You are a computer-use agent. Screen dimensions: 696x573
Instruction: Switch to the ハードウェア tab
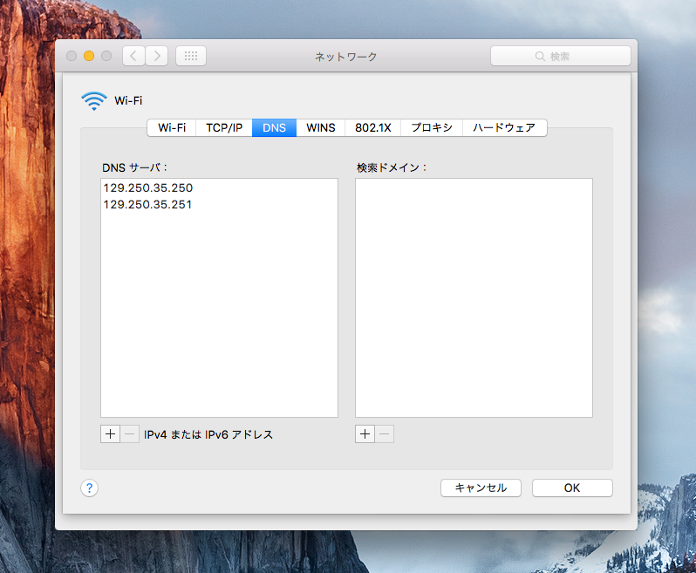505,128
